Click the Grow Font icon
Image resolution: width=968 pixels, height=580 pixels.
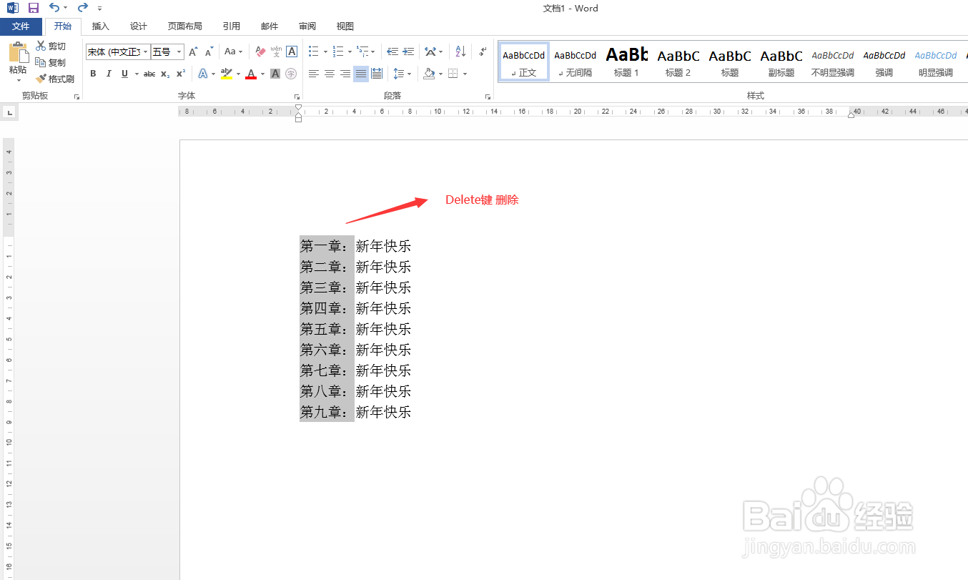click(x=193, y=51)
